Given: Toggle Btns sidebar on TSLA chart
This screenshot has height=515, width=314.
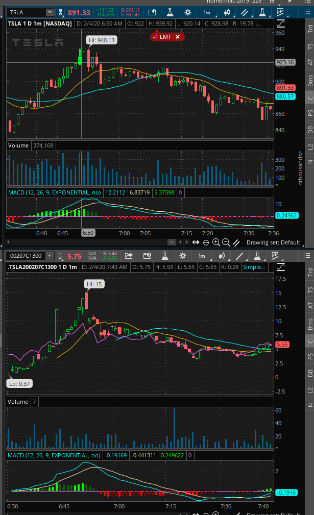Looking at the screenshot, I should (310, 81).
